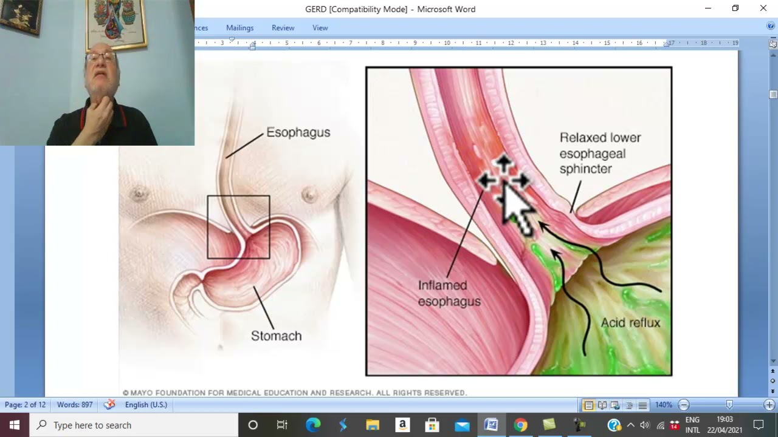
Task: Click the vertical scrollbar thumb
Action: [x=773, y=94]
